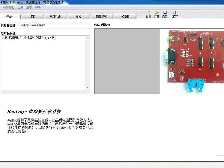
Task: Click the 电路板图片 label
Action: coord(102,25)
